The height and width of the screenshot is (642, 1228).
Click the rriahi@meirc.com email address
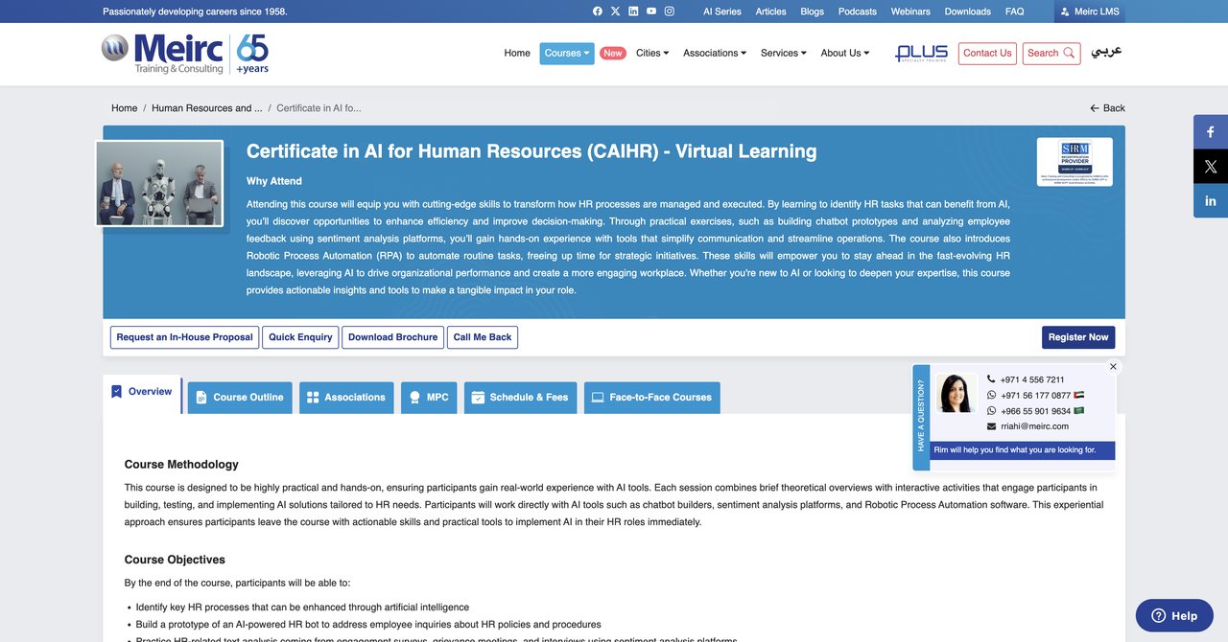[x=1034, y=426]
